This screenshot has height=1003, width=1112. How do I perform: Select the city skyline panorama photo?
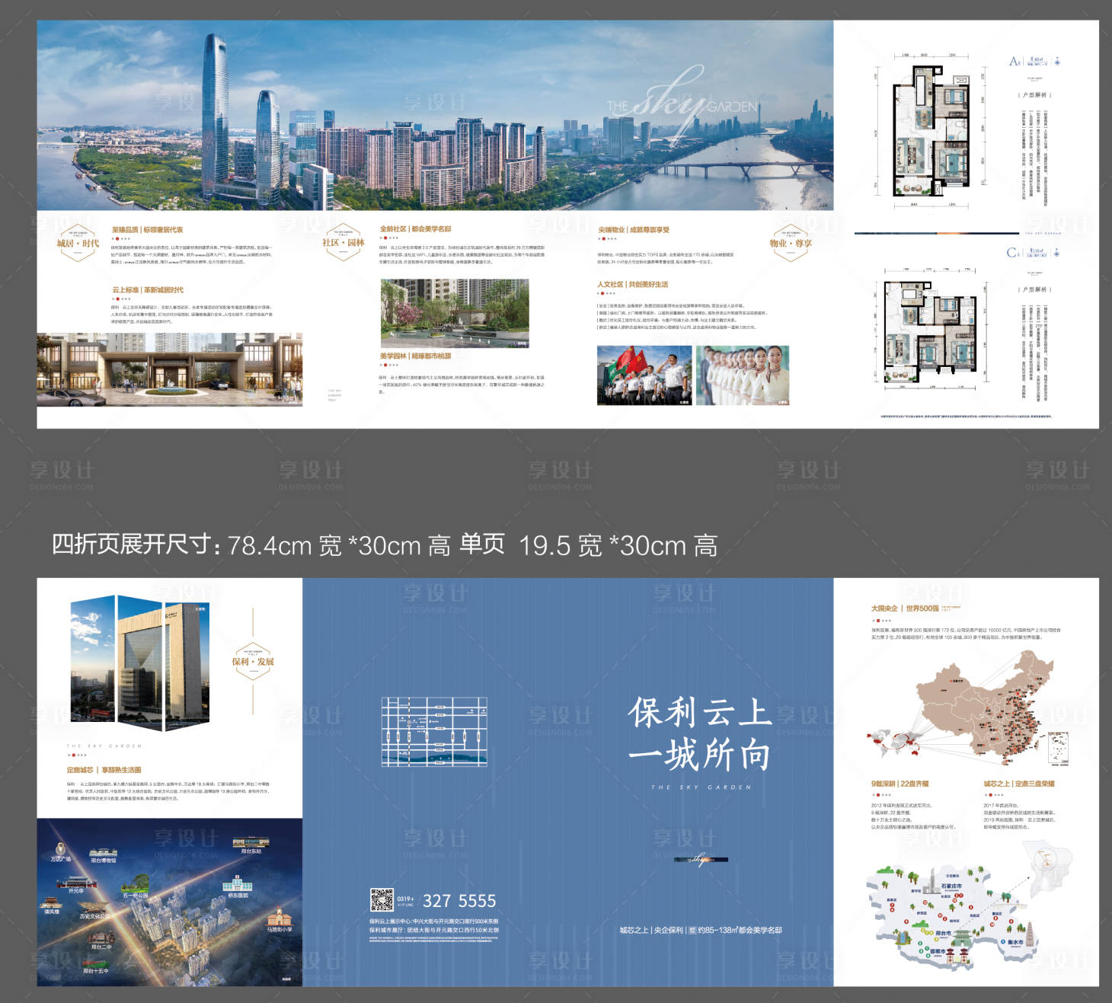(435, 115)
